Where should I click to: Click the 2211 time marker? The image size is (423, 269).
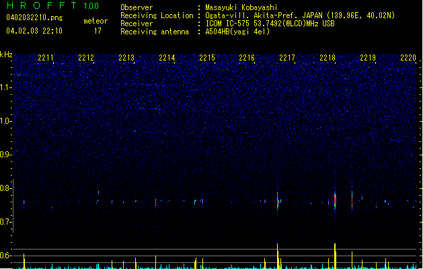click(x=46, y=57)
